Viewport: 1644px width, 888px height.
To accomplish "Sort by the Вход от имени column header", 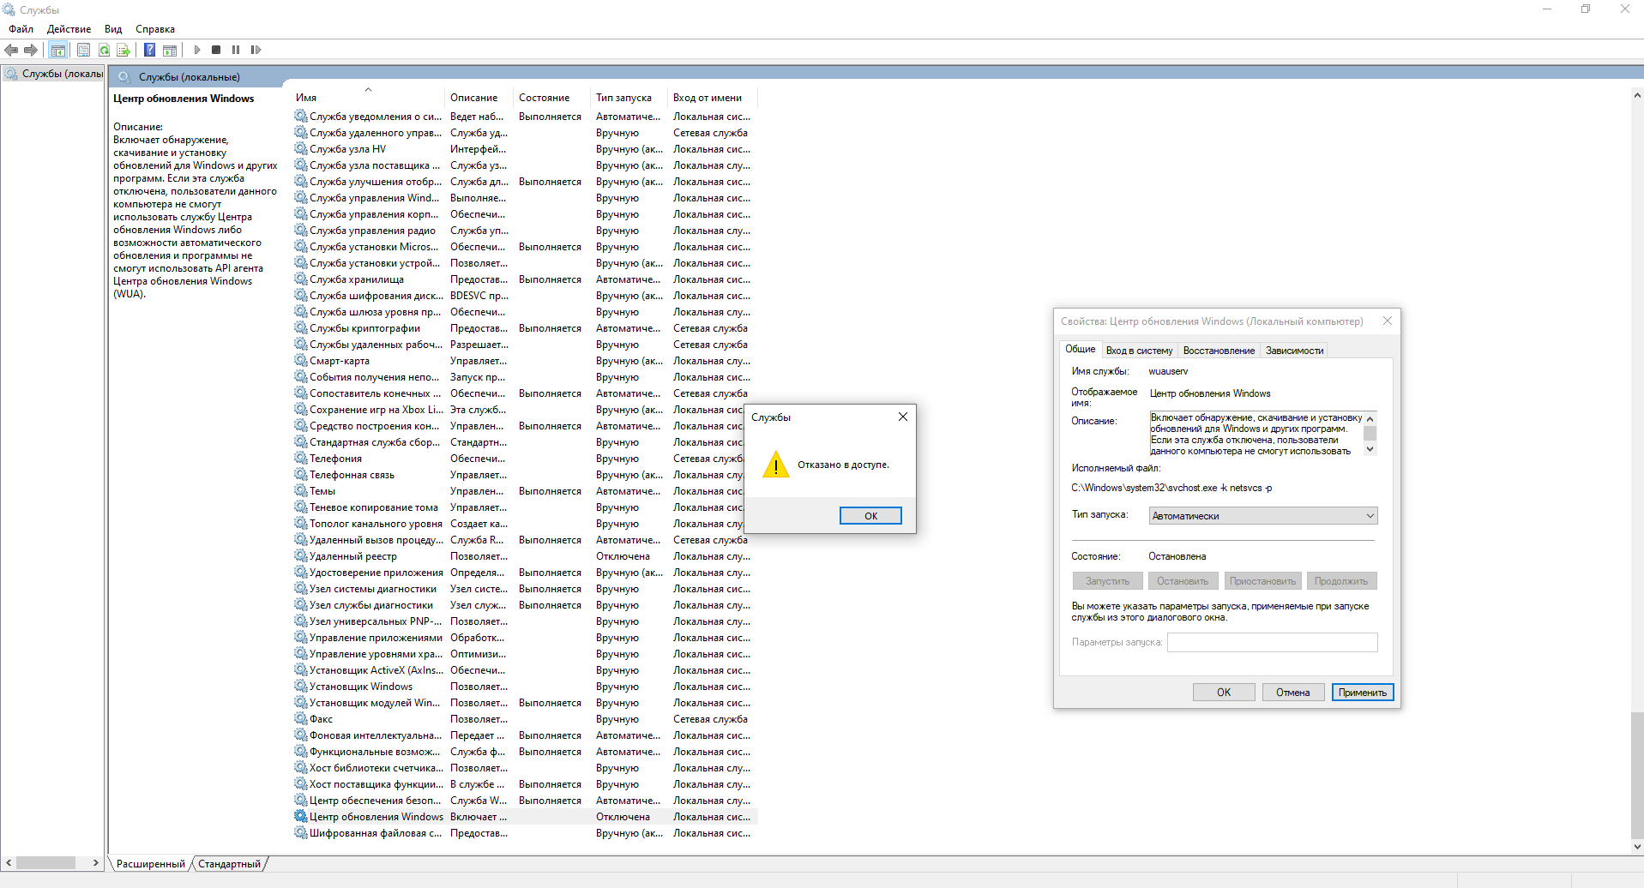I will tap(713, 98).
